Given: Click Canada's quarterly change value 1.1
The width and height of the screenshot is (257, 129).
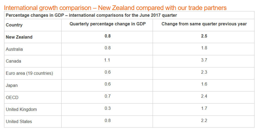Looking at the screenshot, I should pos(107,60).
